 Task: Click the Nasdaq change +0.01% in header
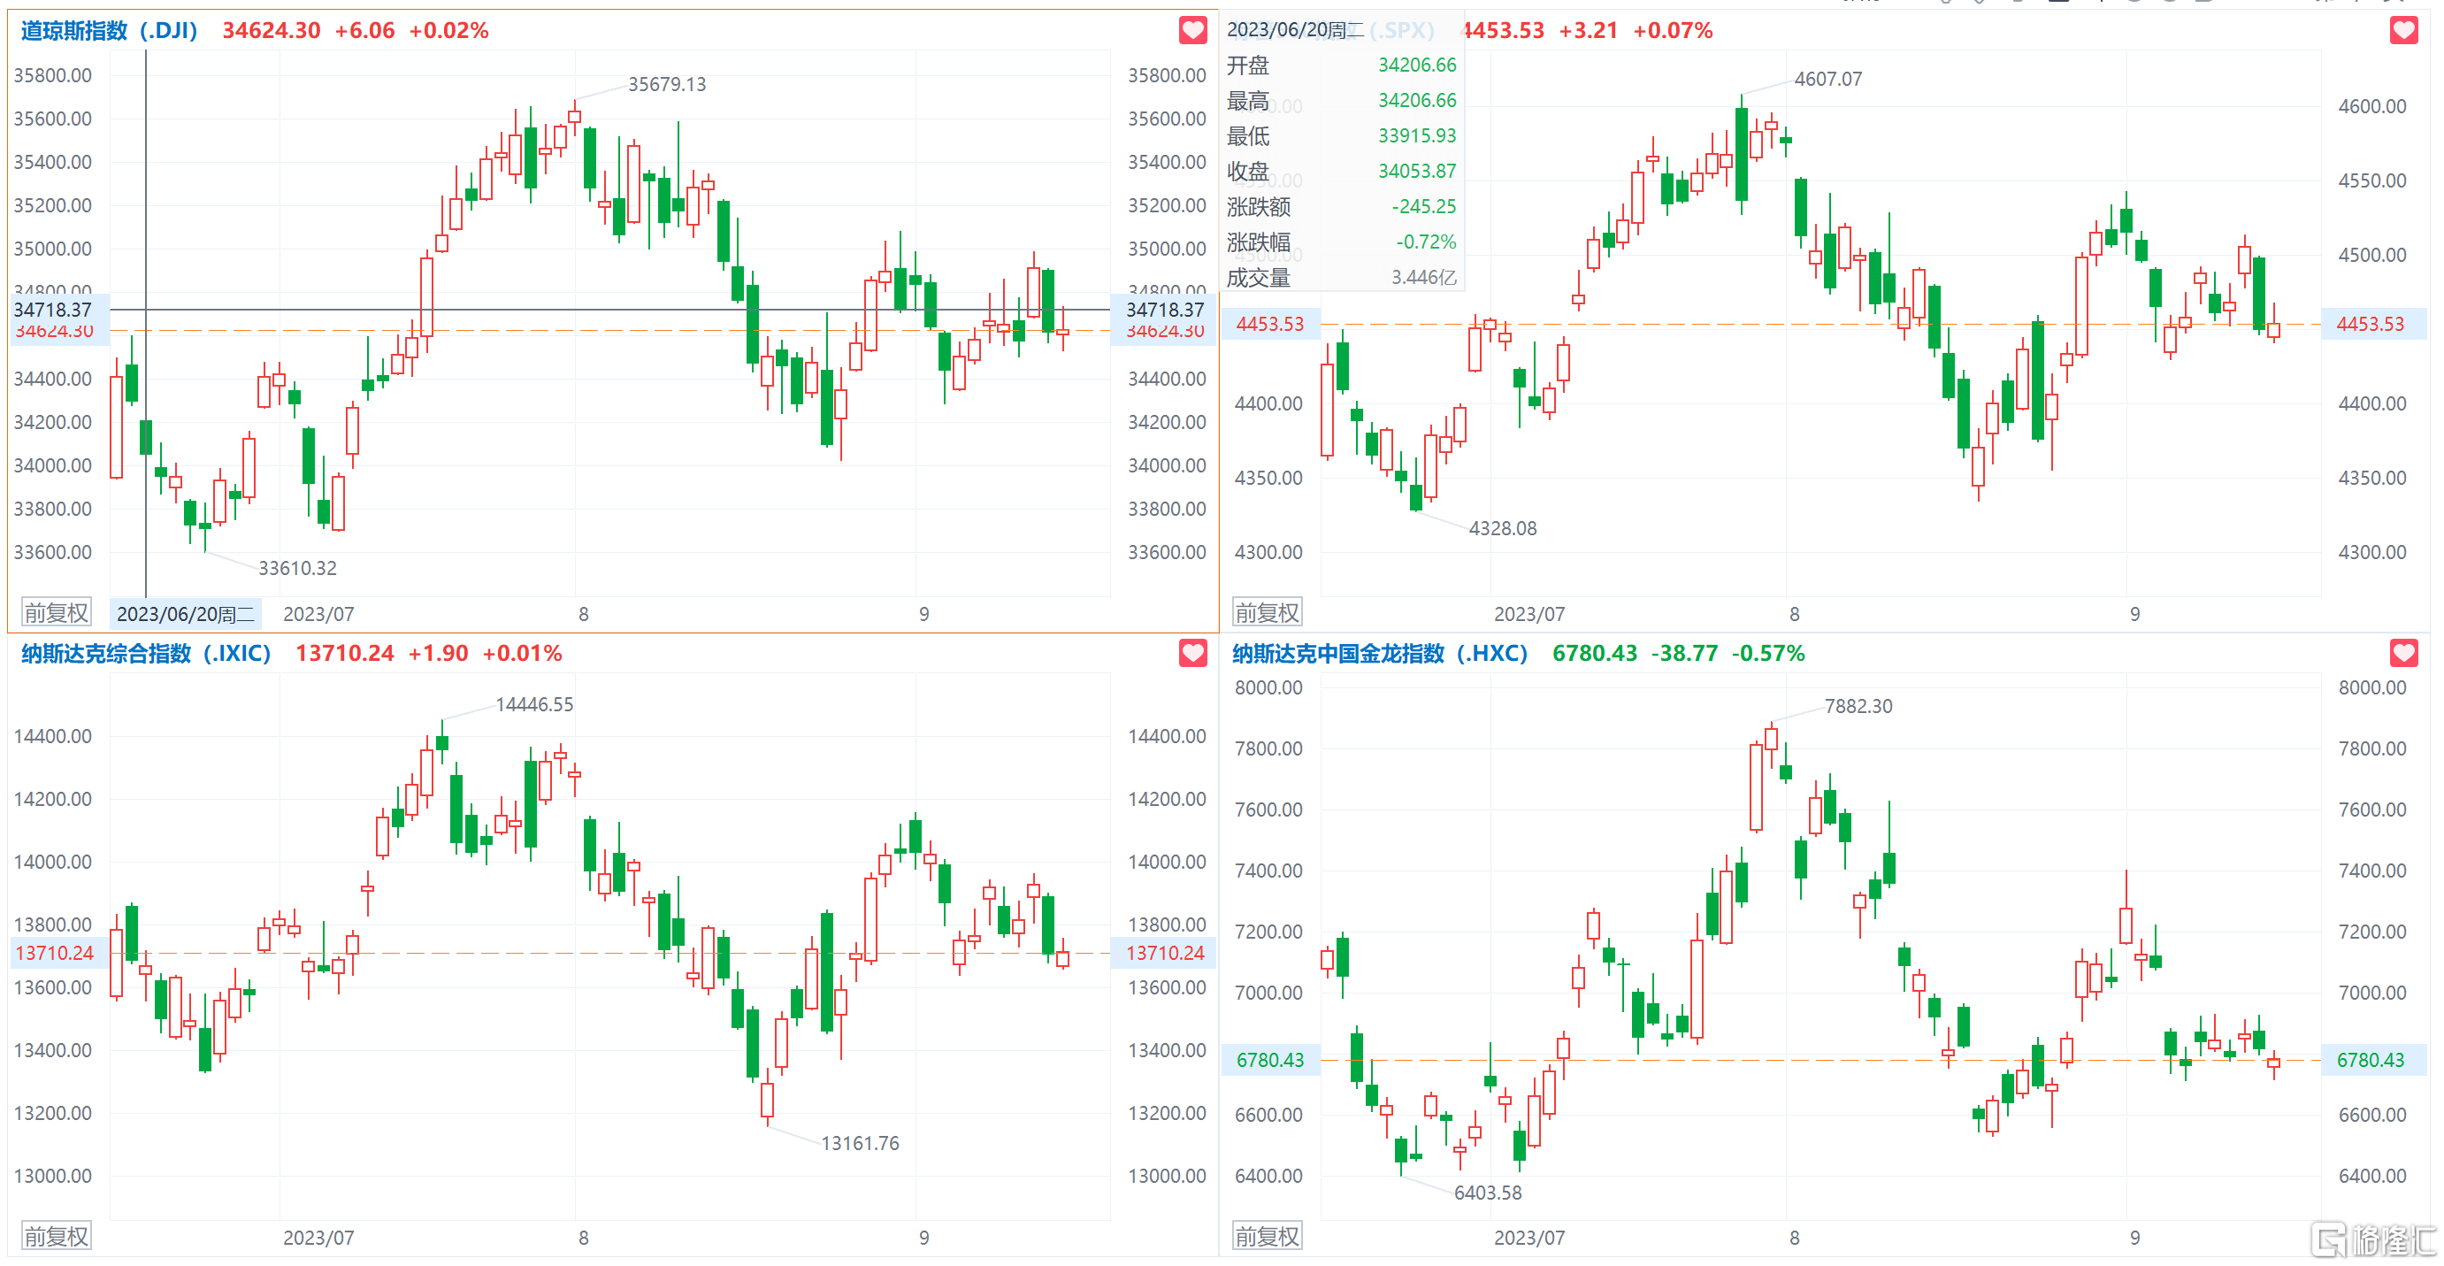click(522, 653)
